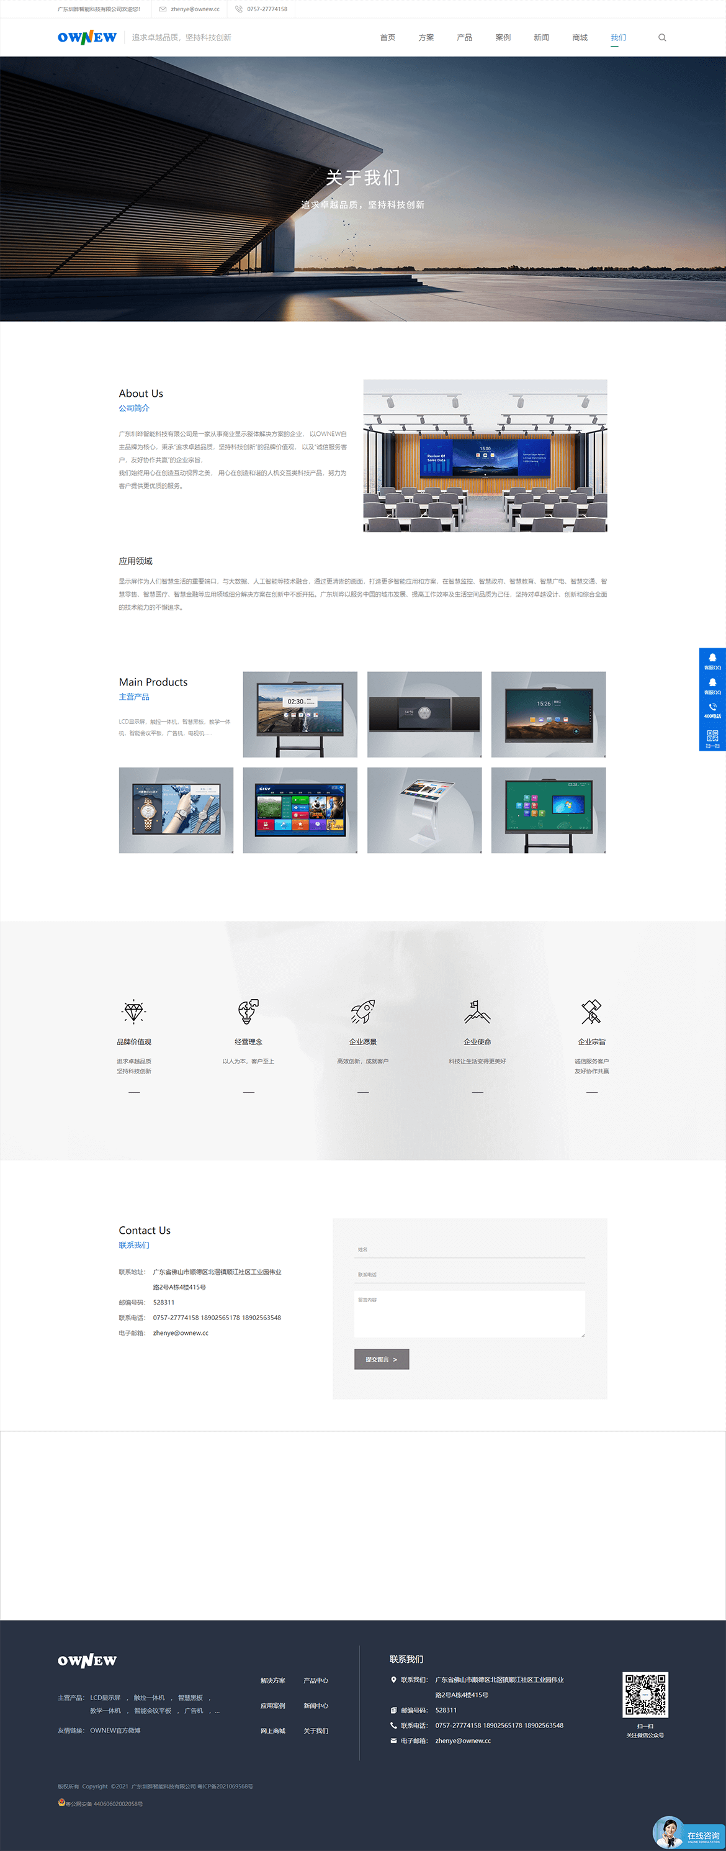Click the 企业愿景 rocket icon
The width and height of the screenshot is (726, 1851).
pos(362,1011)
